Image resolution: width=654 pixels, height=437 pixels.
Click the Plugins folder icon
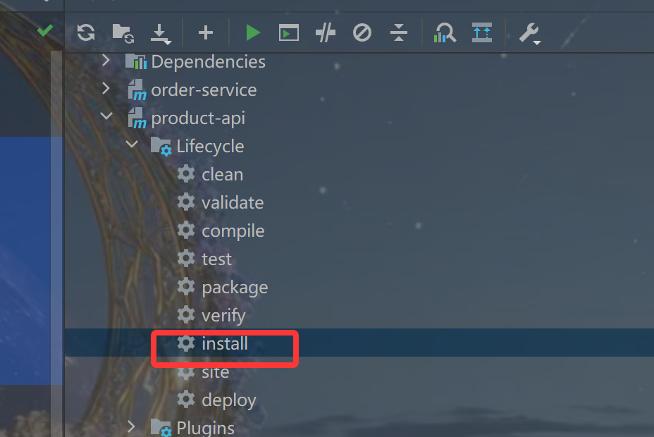click(x=161, y=427)
